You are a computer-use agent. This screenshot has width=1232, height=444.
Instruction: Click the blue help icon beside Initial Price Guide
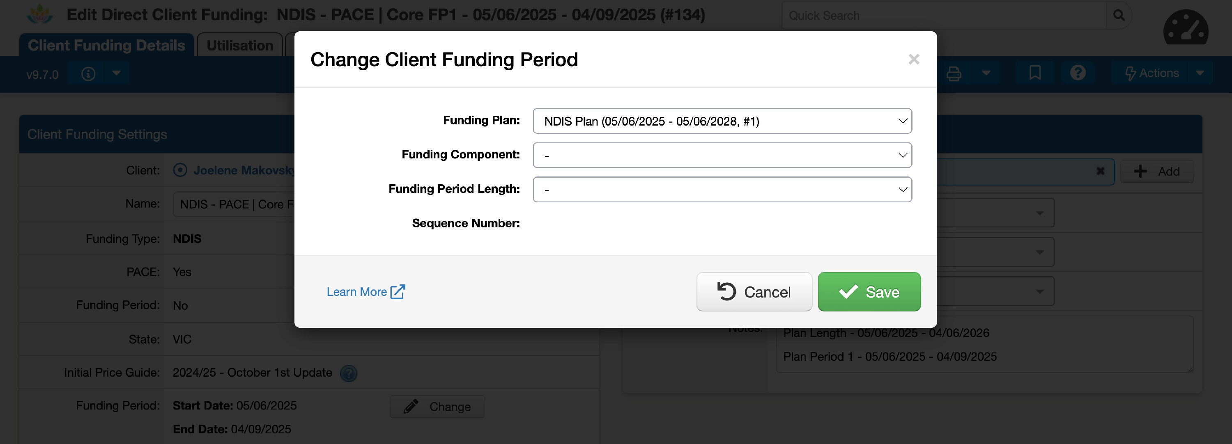pos(349,373)
